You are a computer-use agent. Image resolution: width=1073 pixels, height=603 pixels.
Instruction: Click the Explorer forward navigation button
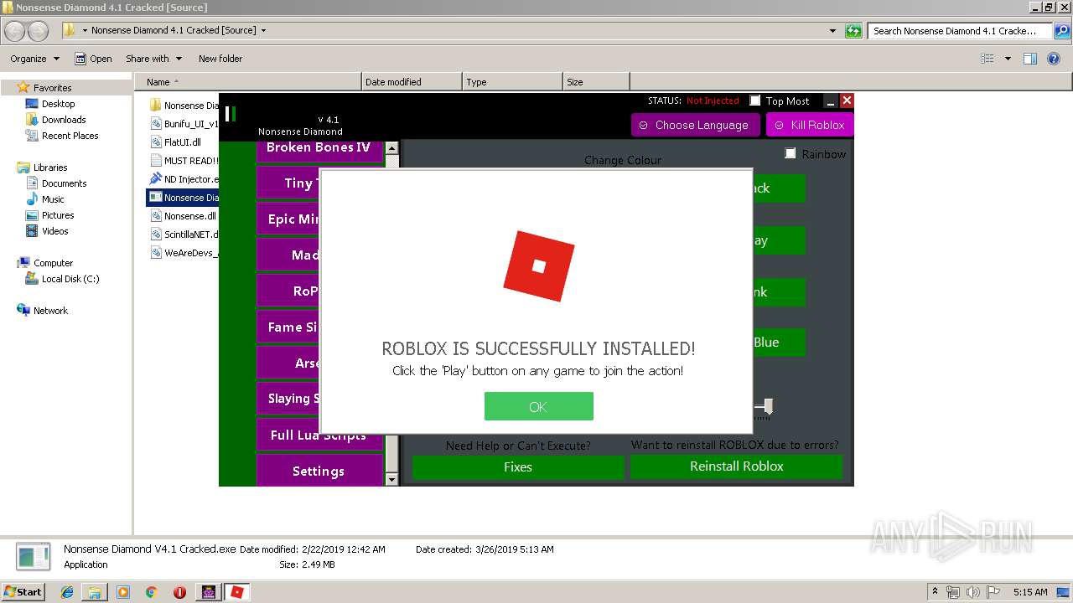coord(39,31)
